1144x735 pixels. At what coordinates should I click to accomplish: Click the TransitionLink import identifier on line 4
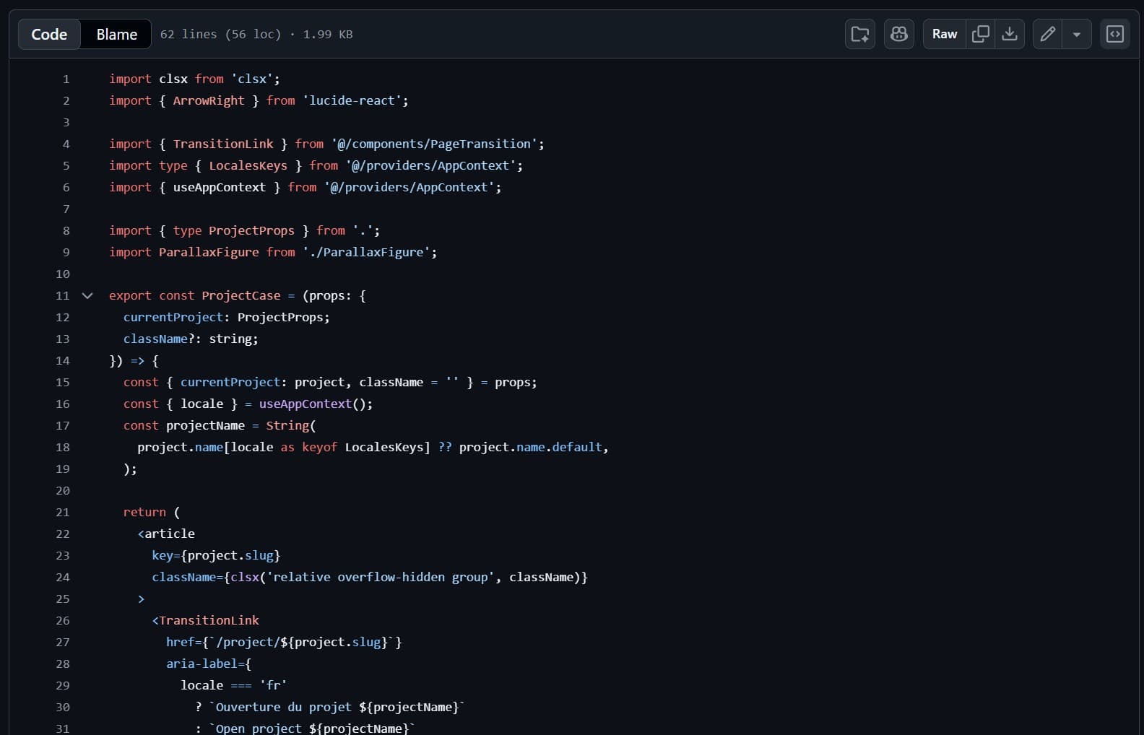[x=223, y=144]
